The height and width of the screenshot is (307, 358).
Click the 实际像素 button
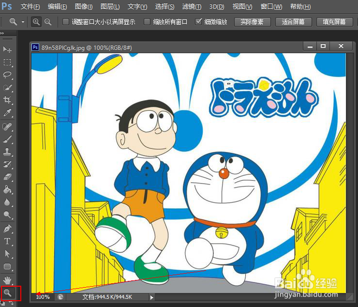click(x=252, y=22)
